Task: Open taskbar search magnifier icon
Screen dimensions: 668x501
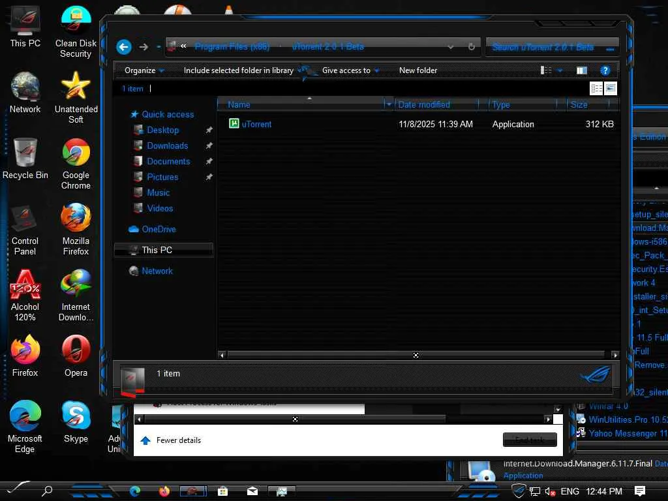Action: [47, 491]
